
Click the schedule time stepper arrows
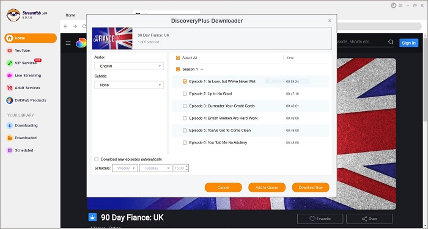[x=186, y=168]
